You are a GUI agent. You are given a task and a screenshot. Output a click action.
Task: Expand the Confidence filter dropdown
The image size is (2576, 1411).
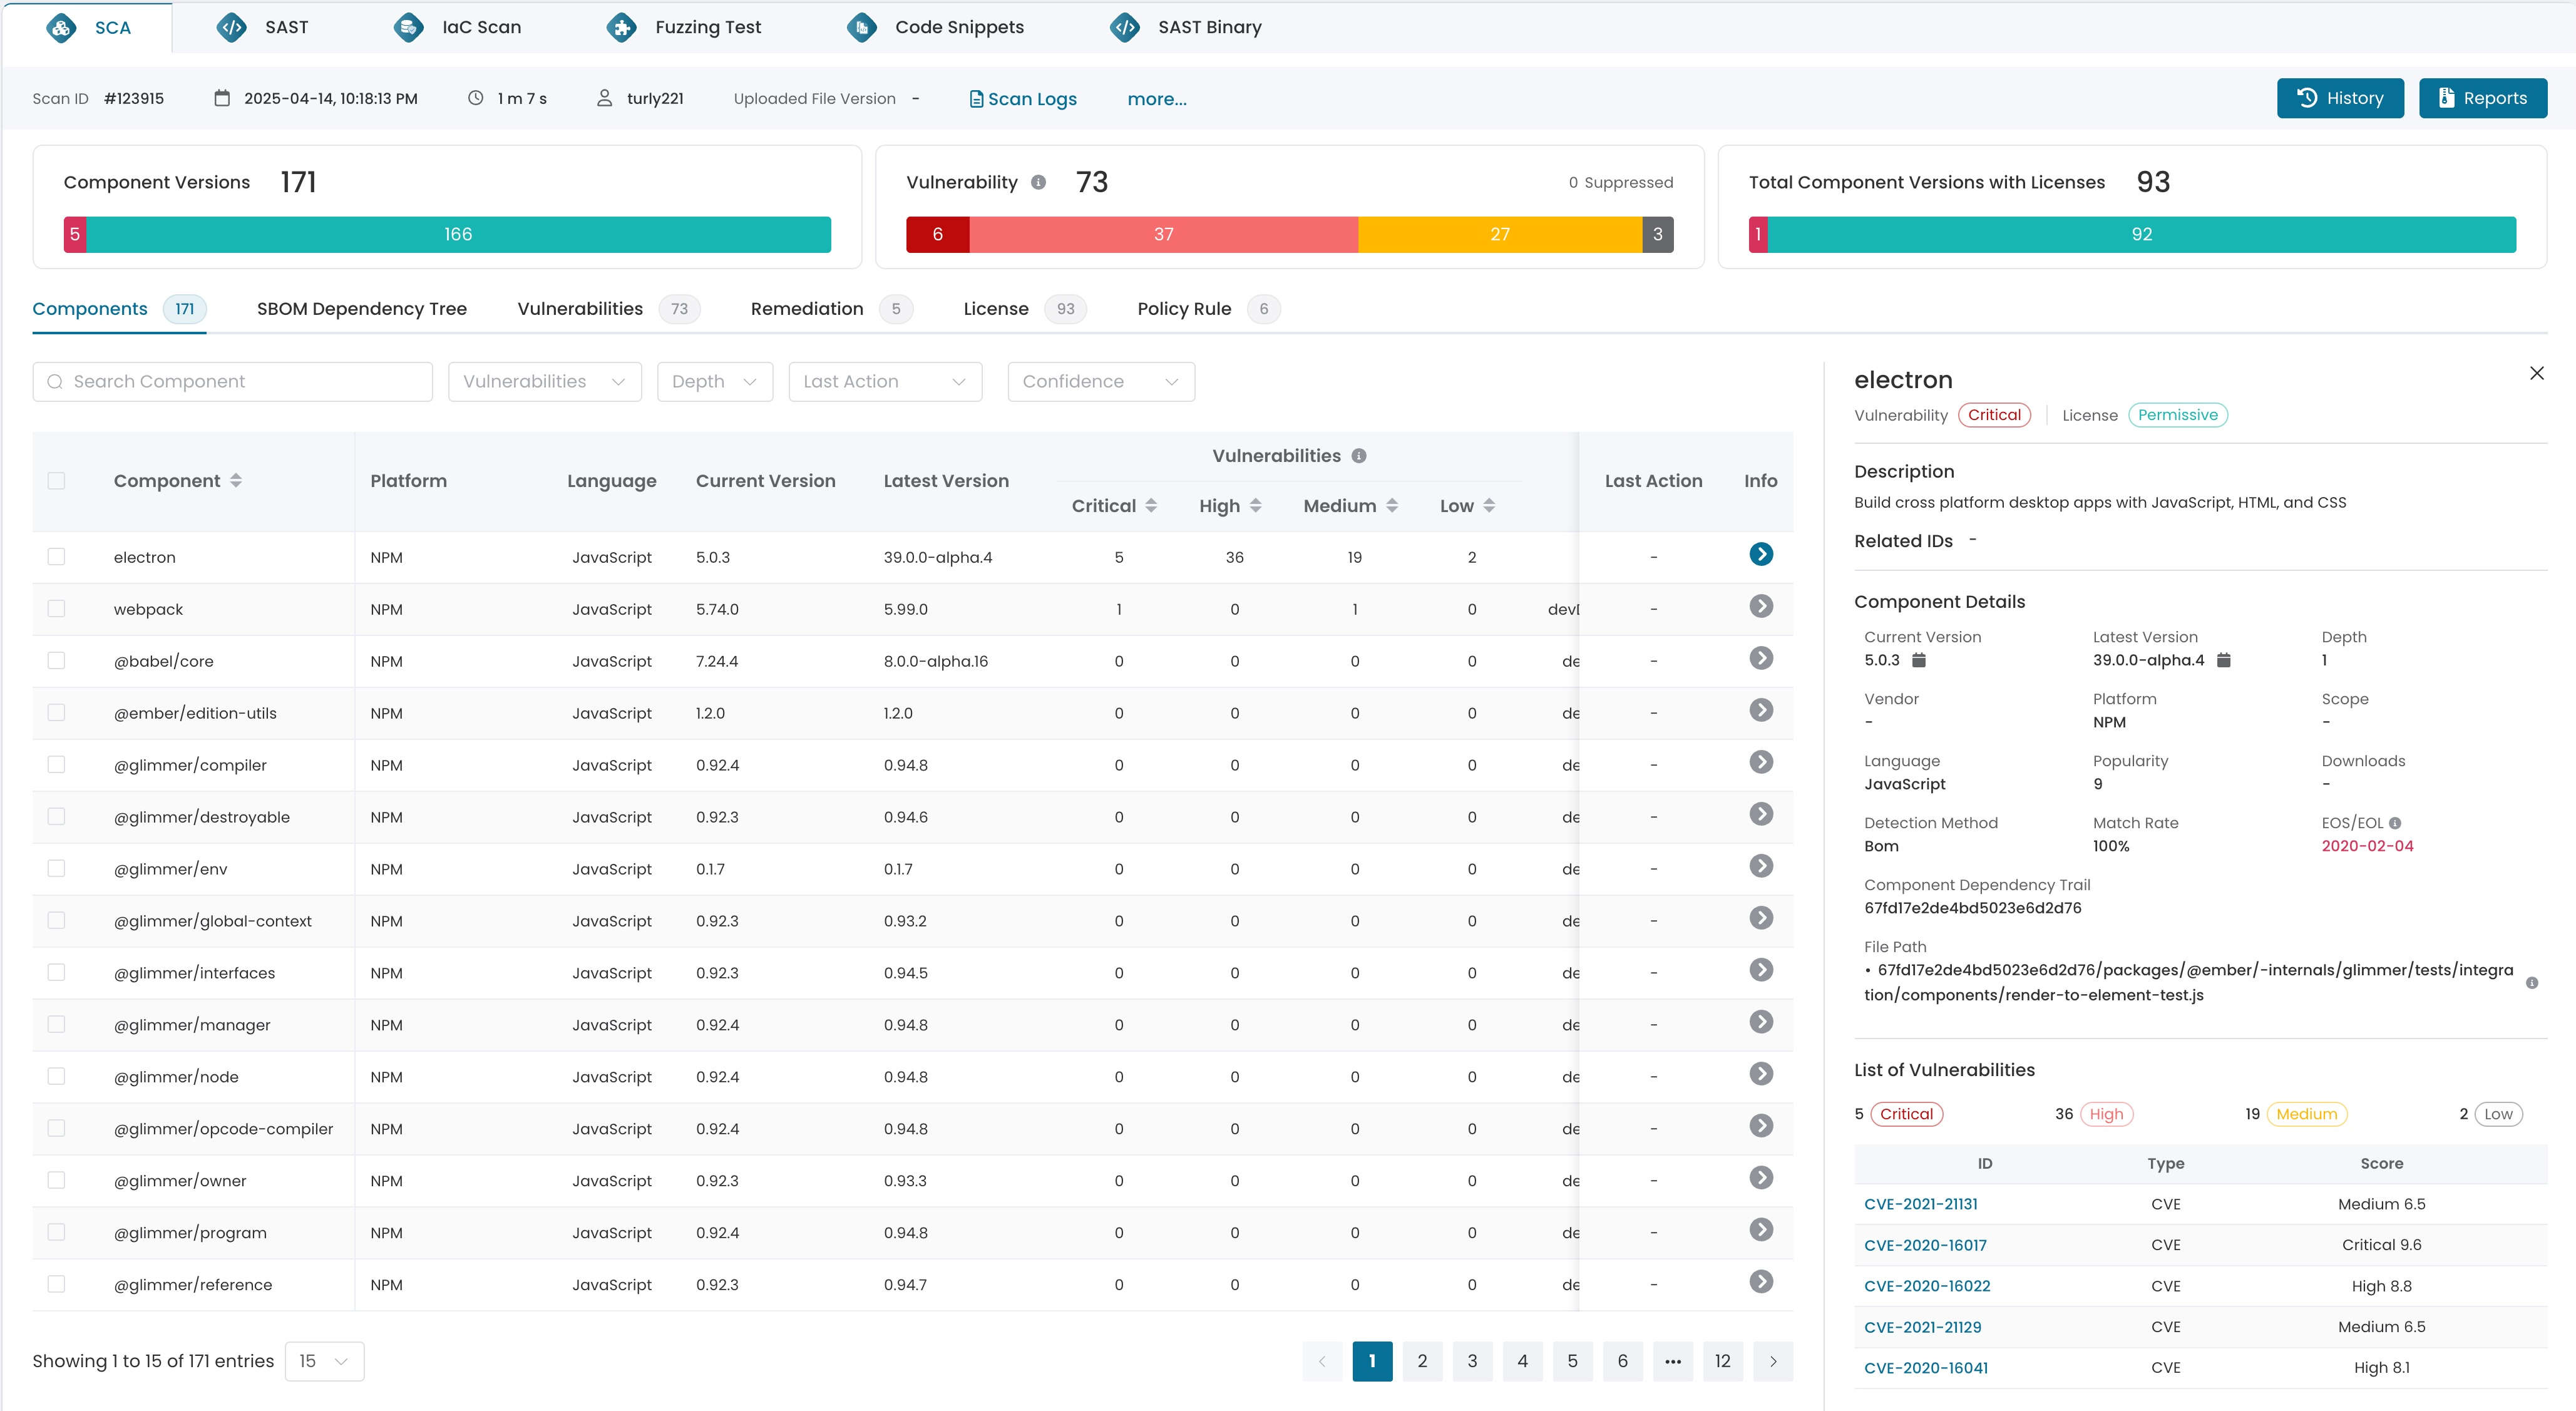(1100, 382)
